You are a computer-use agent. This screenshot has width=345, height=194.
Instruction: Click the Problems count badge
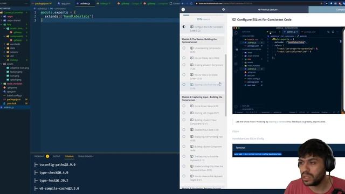(x=47, y=156)
